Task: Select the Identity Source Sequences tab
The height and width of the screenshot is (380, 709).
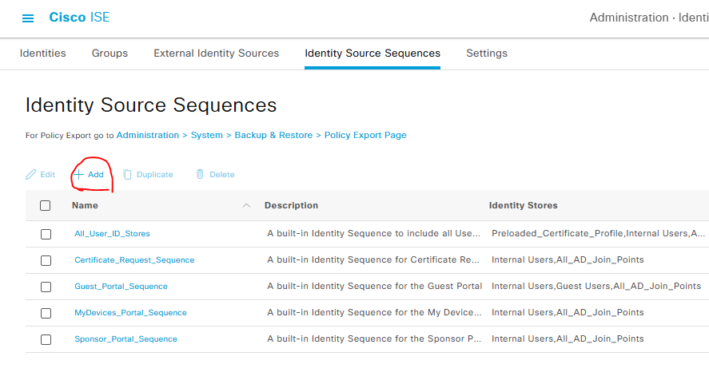Action: [x=372, y=53]
